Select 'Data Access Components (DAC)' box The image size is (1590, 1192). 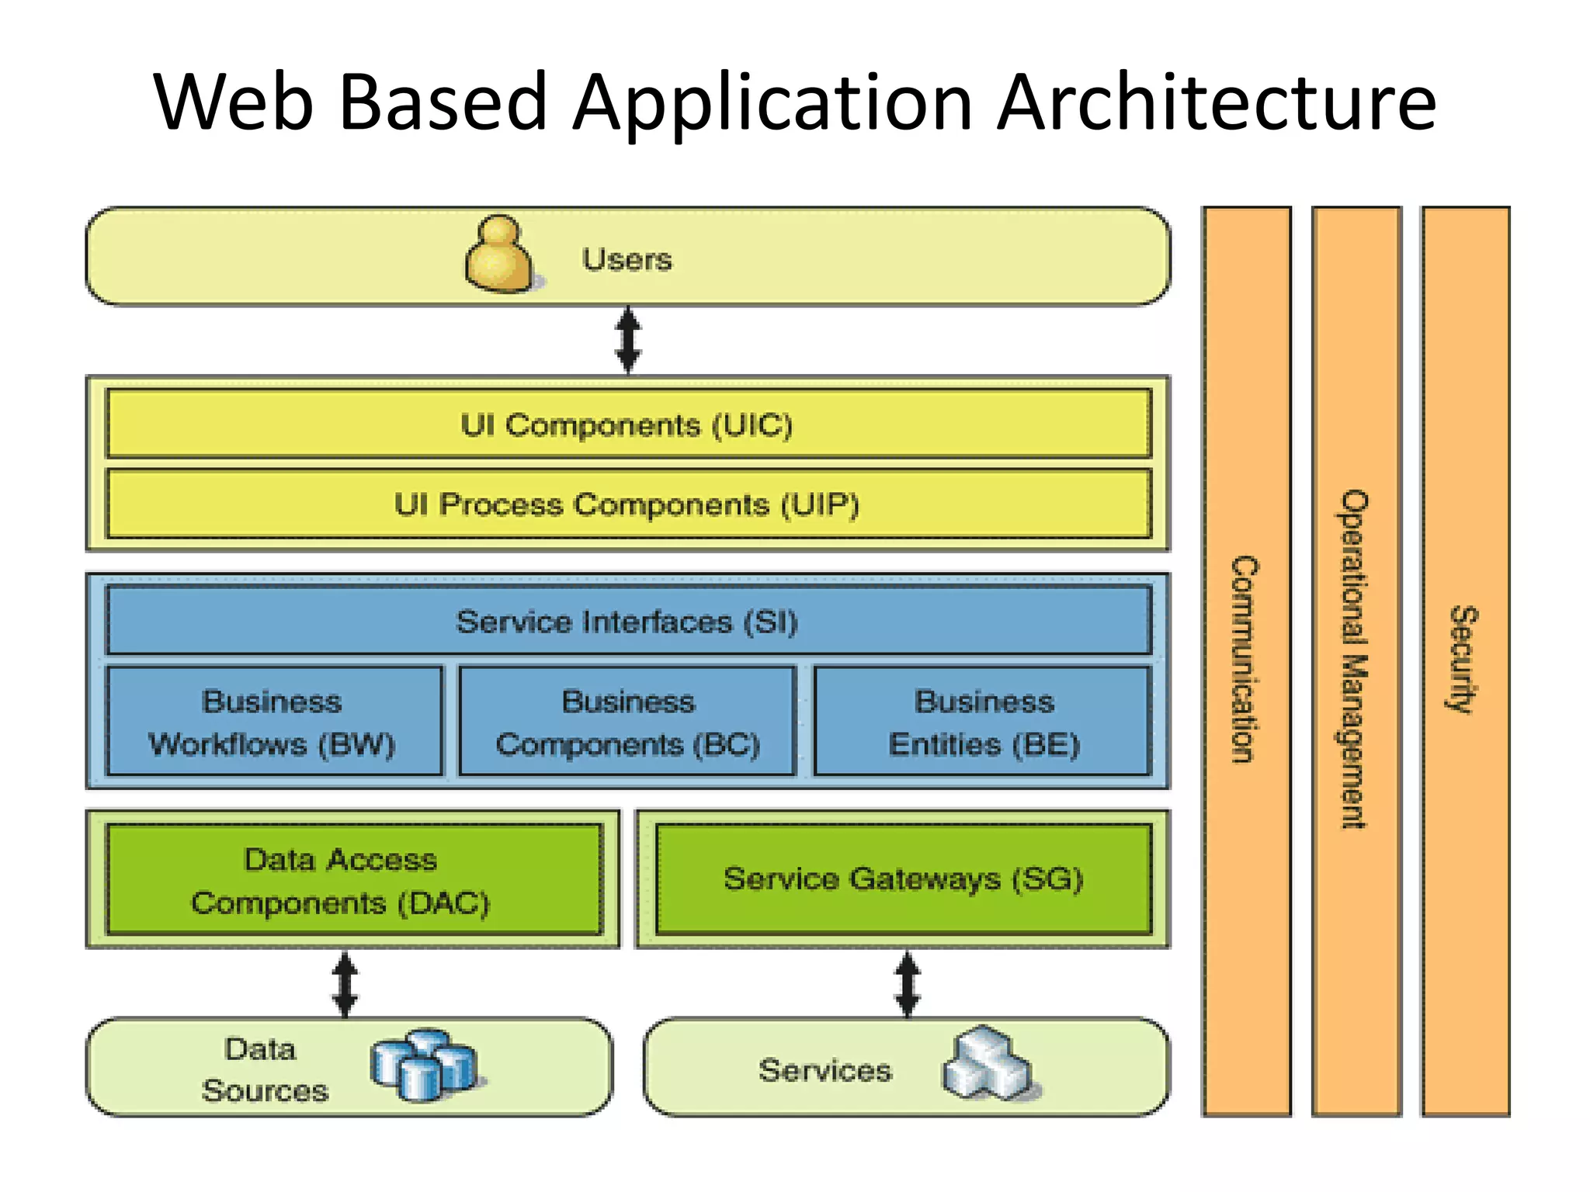click(x=354, y=879)
